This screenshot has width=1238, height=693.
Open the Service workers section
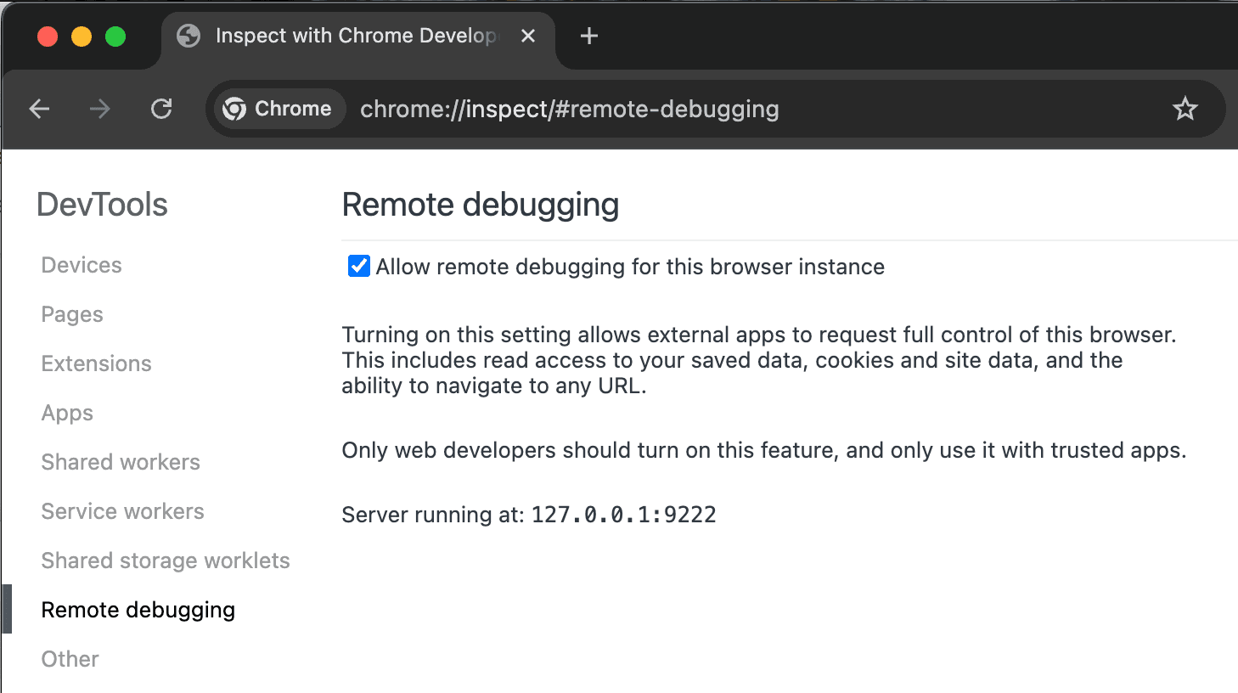[x=122, y=510]
